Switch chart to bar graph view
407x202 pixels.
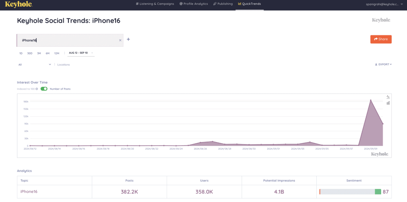388,103
